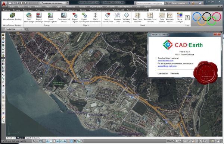Click the Autodesk Exchange X icon

pos(189,3)
